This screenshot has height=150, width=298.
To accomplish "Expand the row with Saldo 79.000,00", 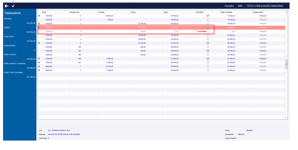I will (x=39, y=16).
